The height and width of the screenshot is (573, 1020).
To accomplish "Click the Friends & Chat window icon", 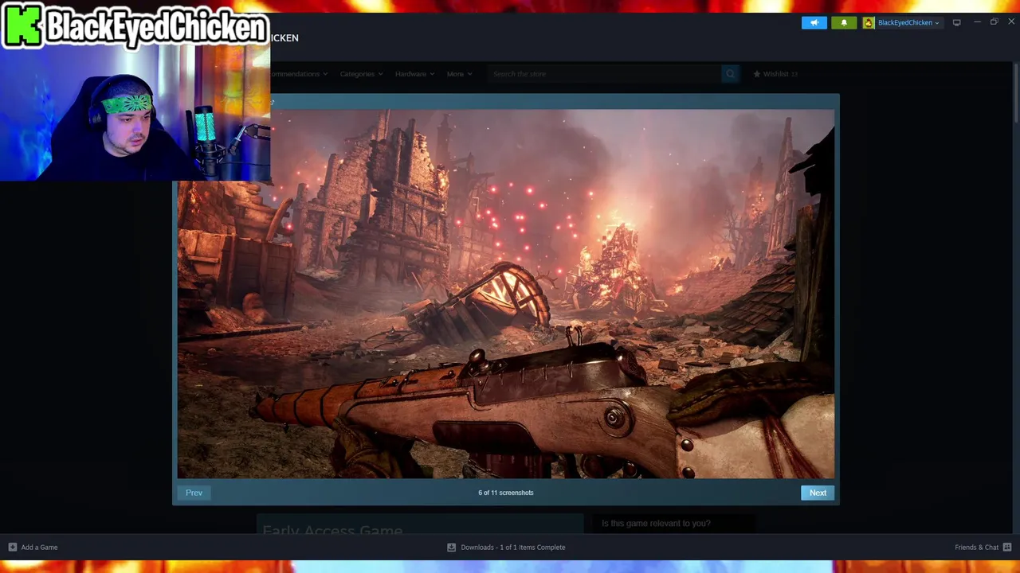I will coord(1007,547).
